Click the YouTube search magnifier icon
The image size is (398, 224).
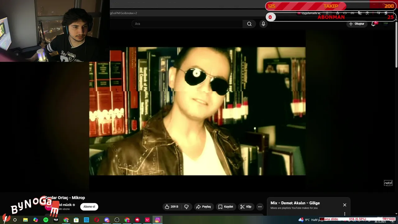coord(249,24)
